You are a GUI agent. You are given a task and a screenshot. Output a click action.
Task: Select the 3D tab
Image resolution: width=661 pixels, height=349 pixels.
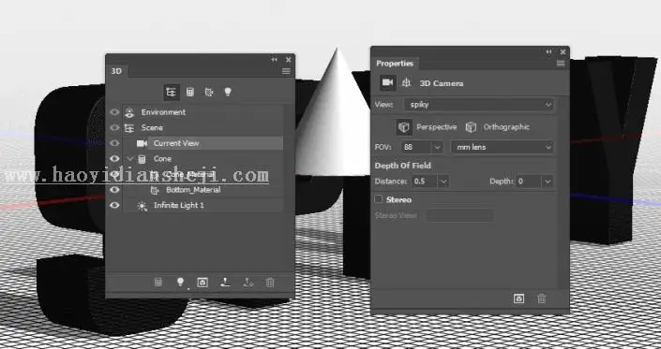pyautogui.click(x=116, y=71)
